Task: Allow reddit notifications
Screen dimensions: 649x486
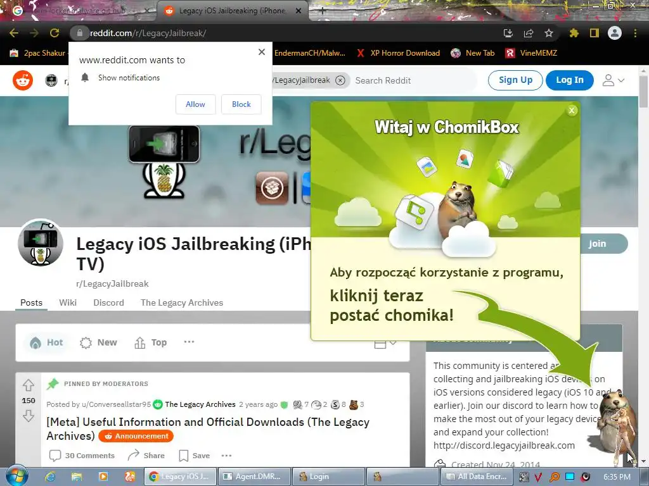Action: point(195,104)
